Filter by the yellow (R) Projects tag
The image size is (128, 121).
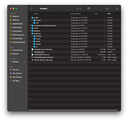(x=17, y=77)
